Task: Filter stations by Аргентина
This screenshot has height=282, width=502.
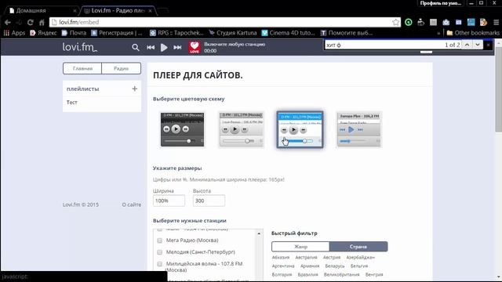Action: (x=283, y=266)
